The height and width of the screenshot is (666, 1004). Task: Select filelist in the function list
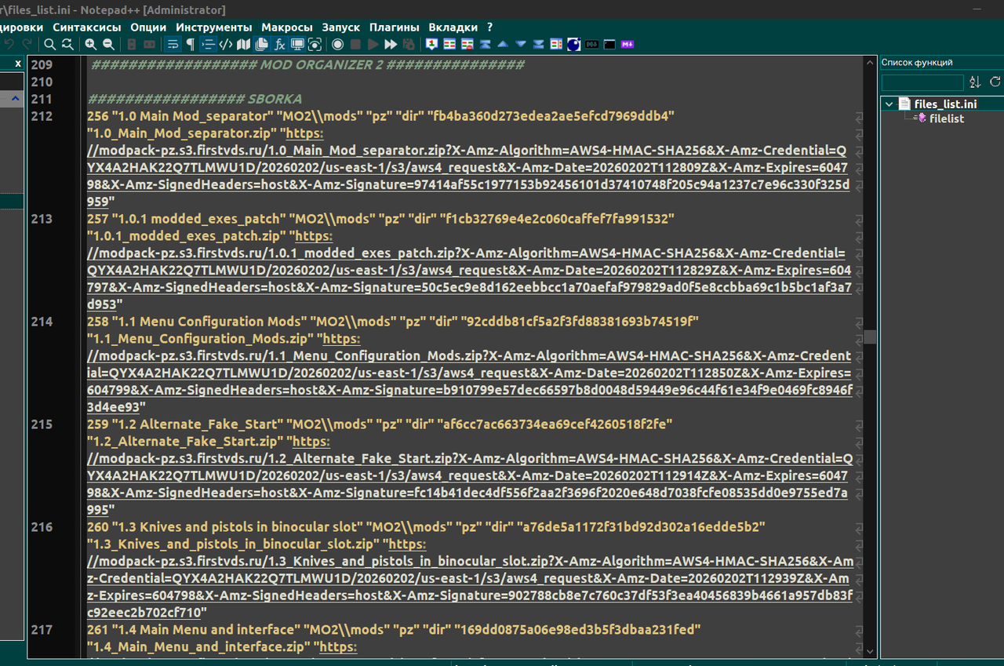tap(947, 118)
